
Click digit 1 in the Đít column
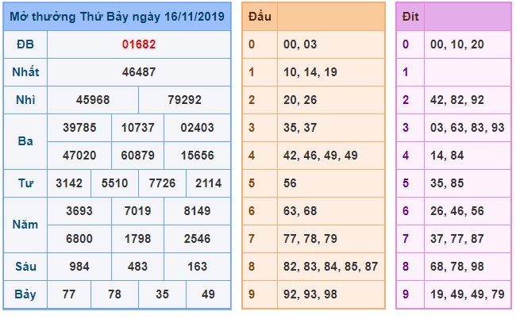point(406,72)
